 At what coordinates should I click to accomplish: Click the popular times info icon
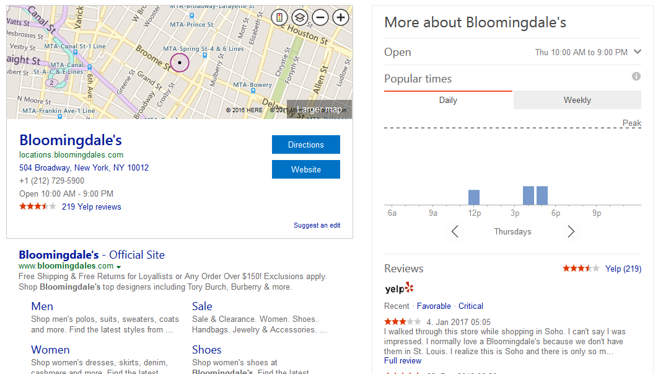coord(636,76)
